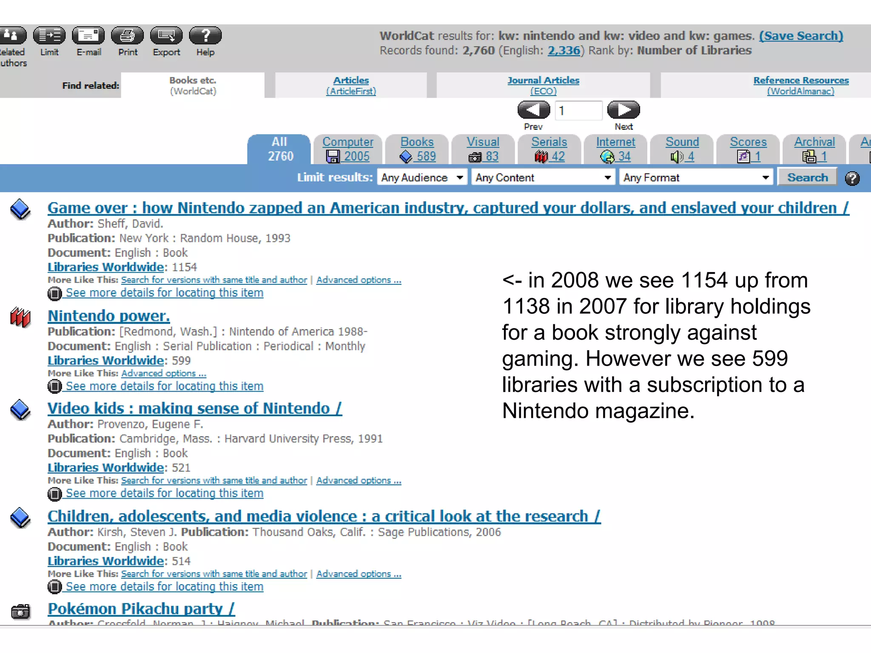Go to next page with Next arrow
871x653 pixels.
click(x=623, y=110)
